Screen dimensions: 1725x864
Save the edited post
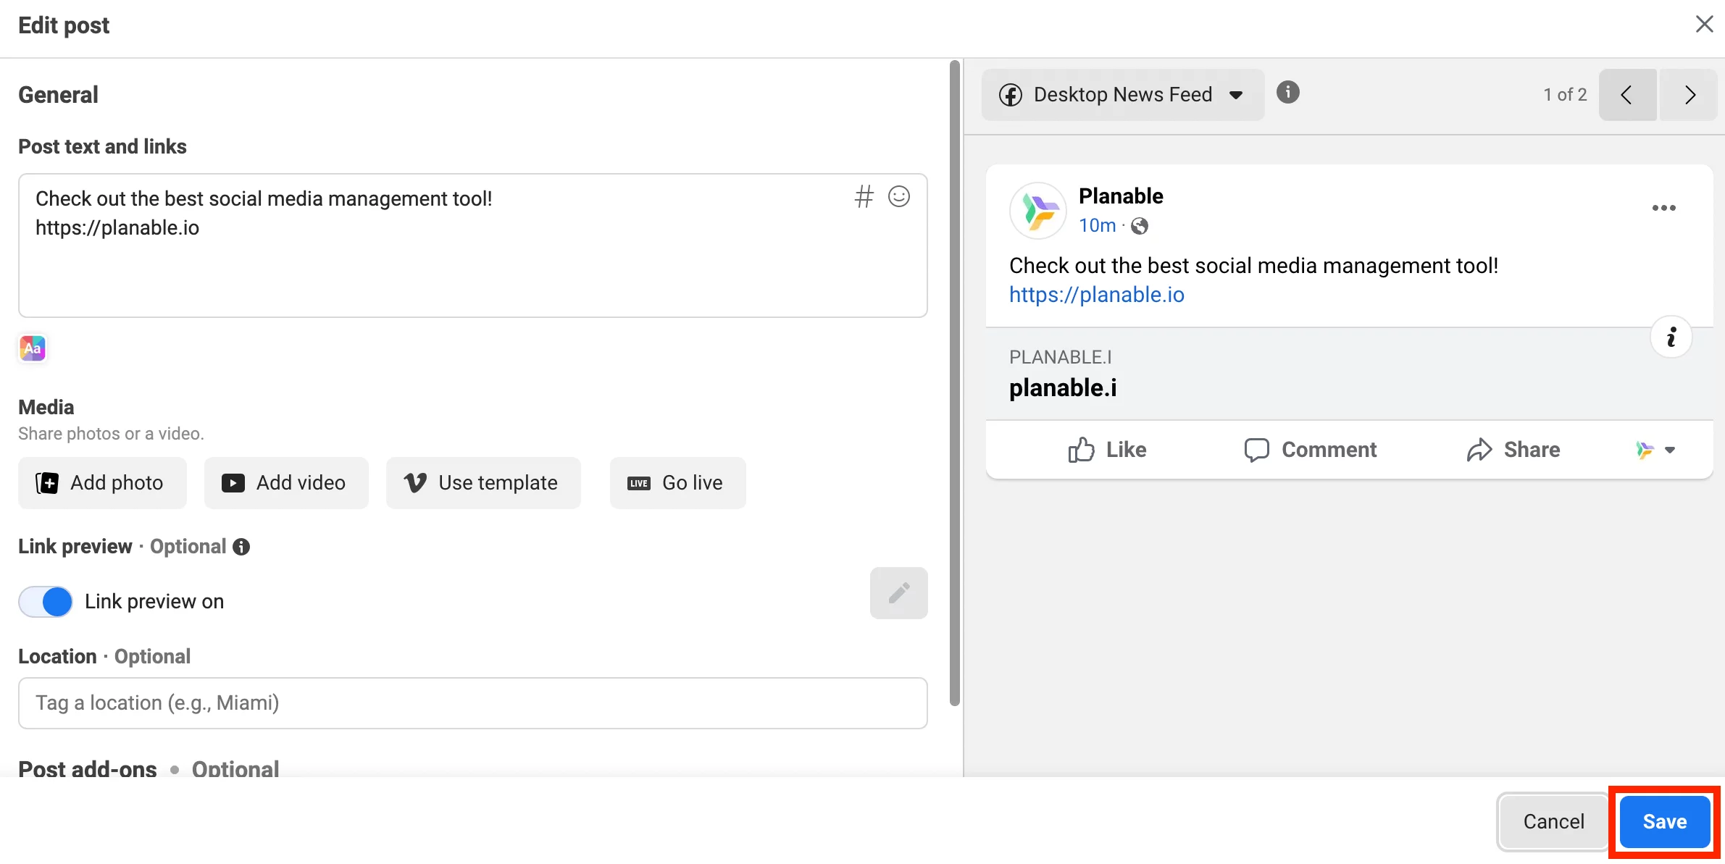pyautogui.click(x=1664, y=822)
